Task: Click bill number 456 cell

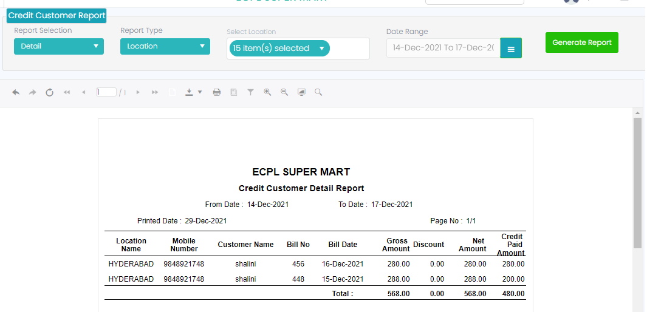Action: (x=298, y=264)
